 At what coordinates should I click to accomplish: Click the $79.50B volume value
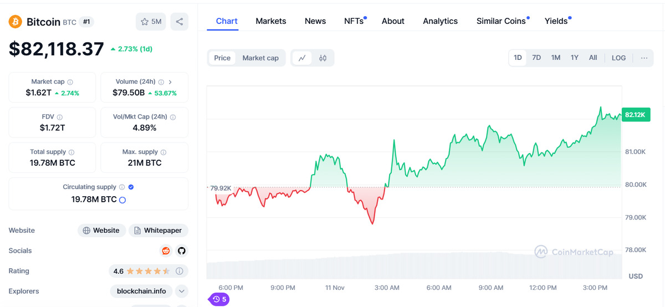(129, 93)
